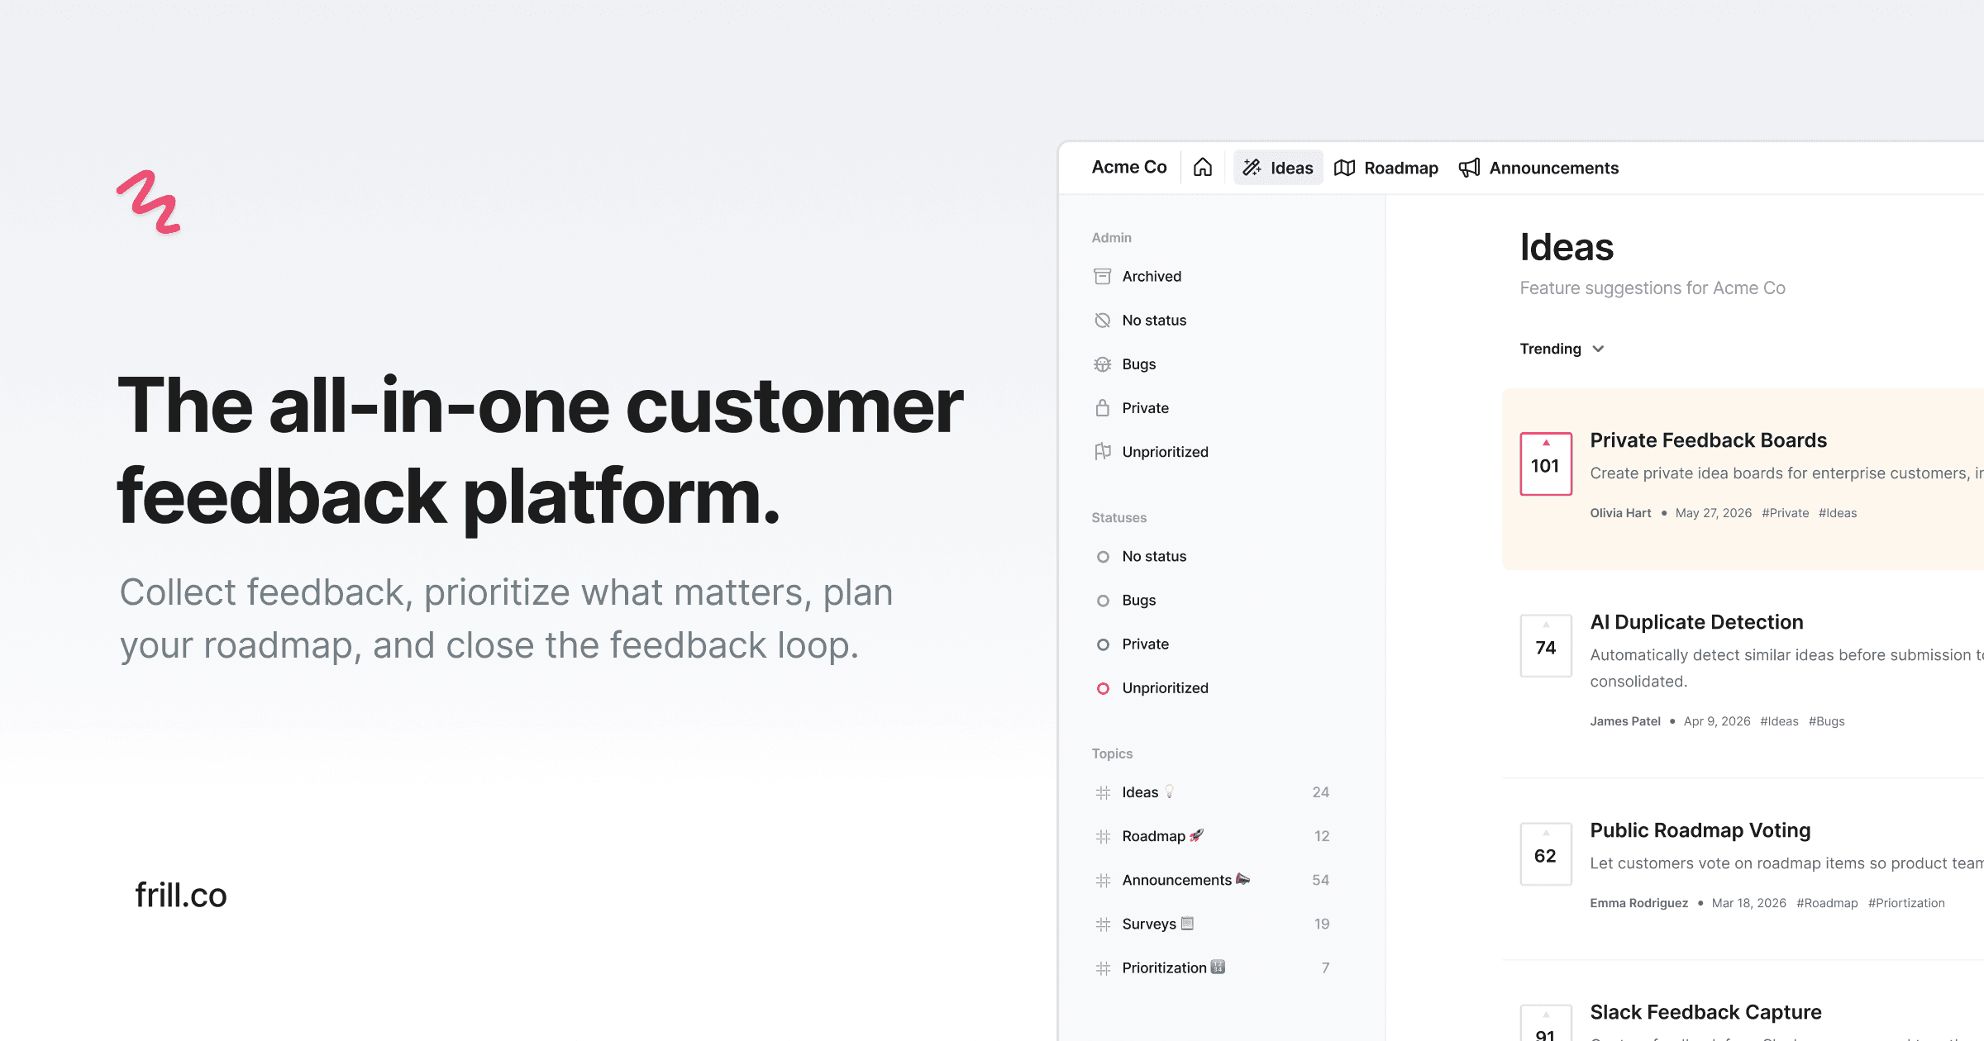Click the pink Frill squiggle logo

tap(149, 202)
